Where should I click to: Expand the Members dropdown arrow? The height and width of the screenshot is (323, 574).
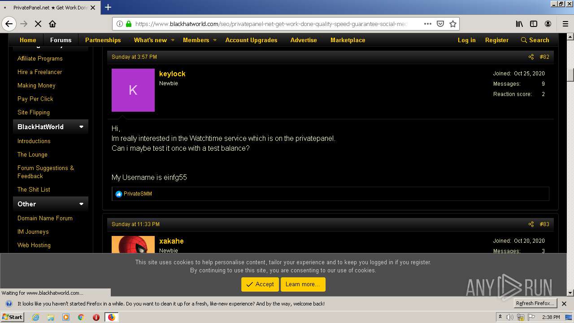point(215,40)
